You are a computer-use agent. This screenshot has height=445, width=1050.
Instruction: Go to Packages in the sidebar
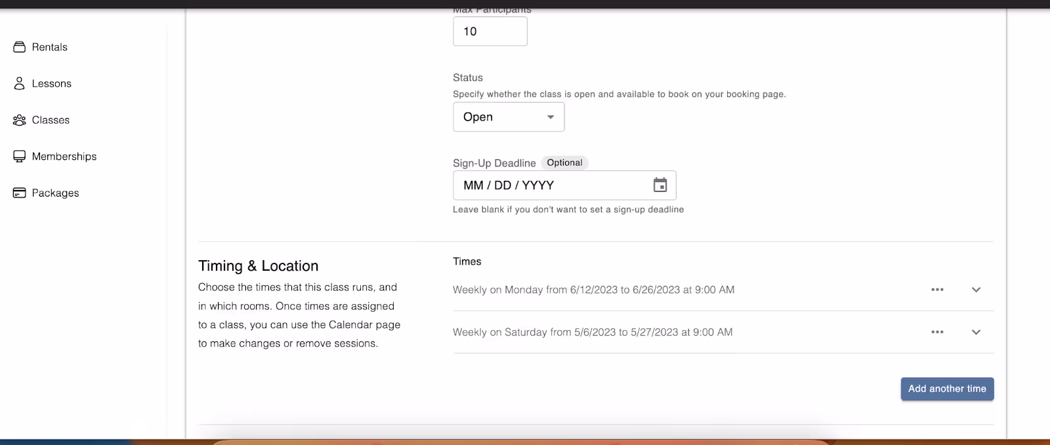click(55, 193)
